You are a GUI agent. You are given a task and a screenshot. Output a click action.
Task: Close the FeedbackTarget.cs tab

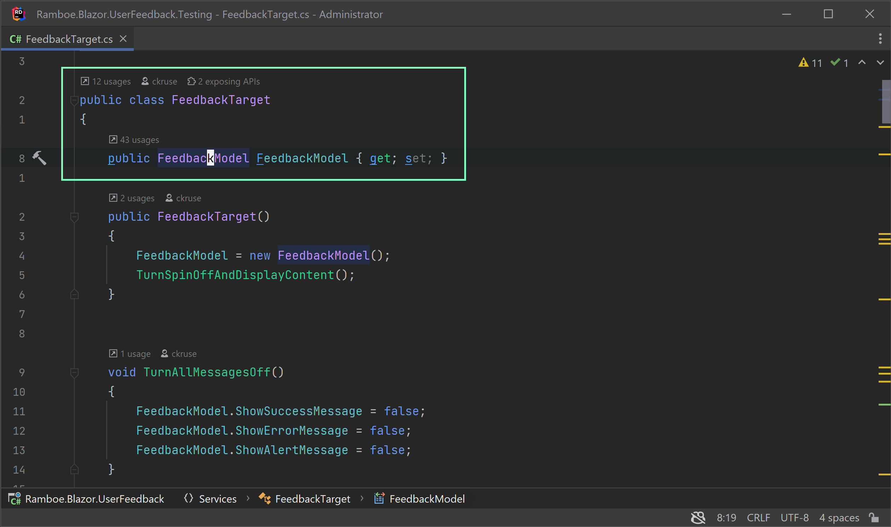(x=123, y=39)
